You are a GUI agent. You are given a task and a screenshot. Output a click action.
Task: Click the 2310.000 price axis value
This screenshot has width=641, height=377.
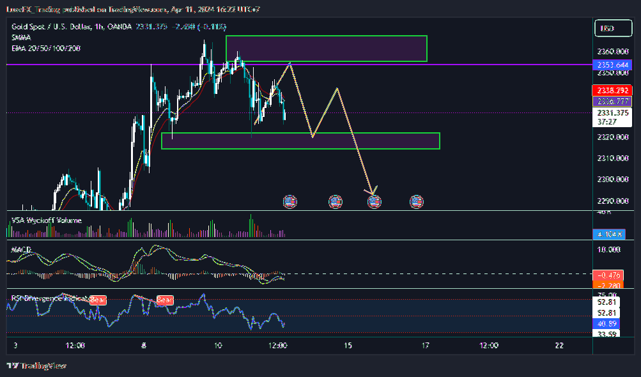[x=612, y=158]
